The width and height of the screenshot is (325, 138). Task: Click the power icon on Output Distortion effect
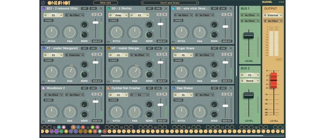pyautogui.click(x=266, y=15)
